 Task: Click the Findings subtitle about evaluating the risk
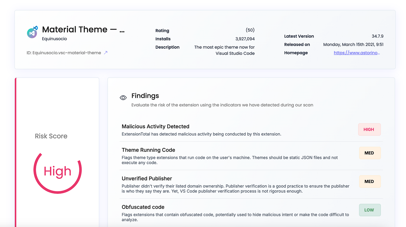[222, 105]
